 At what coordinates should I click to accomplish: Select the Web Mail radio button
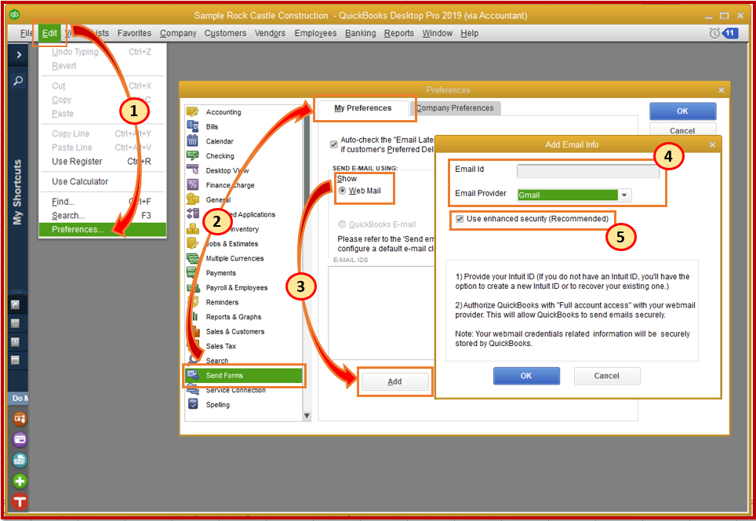click(x=342, y=191)
